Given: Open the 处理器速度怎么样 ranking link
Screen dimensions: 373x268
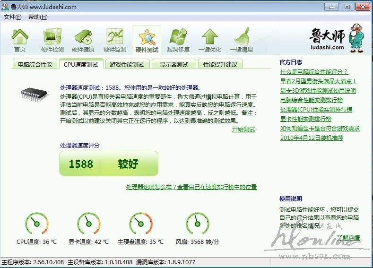Looking at the screenshot, I should 191,187.
